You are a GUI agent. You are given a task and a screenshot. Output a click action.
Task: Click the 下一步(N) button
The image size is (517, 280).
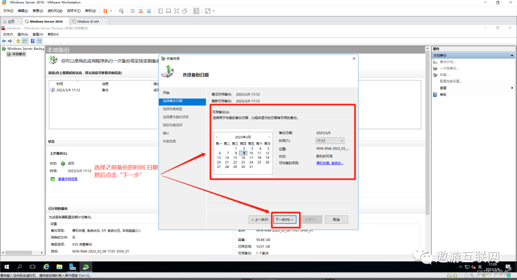point(284,220)
